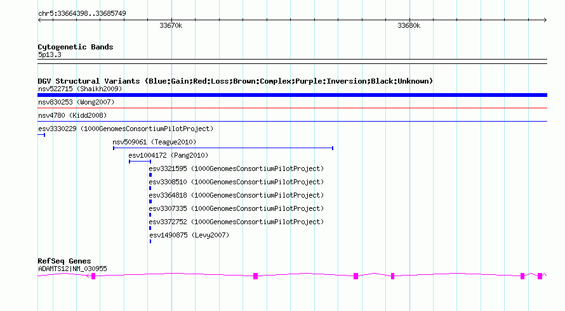Open variant label esv3307335
The height and width of the screenshot is (311, 565).
(x=236, y=208)
